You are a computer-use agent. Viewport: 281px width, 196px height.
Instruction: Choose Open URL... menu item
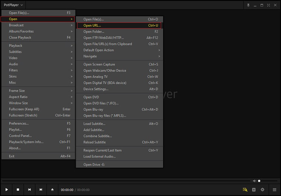[x=119, y=26]
